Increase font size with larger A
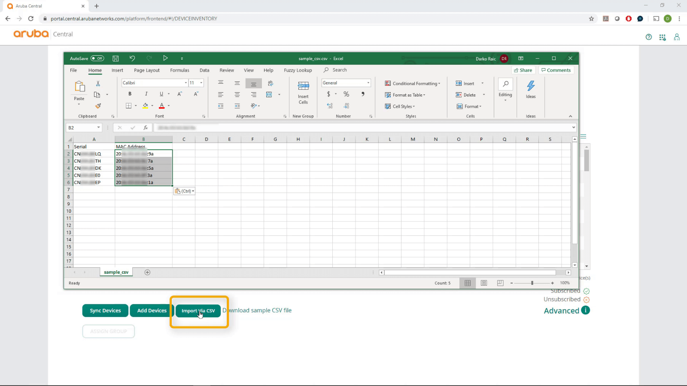Viewport: 687px width, 386px height. pyautogui.click(x=180, y=94)
